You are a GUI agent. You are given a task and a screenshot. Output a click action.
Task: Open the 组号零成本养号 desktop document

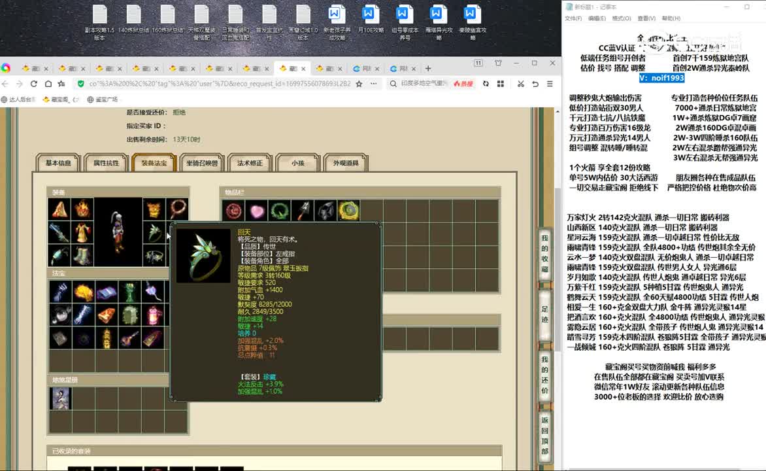[x=405, y=22]
